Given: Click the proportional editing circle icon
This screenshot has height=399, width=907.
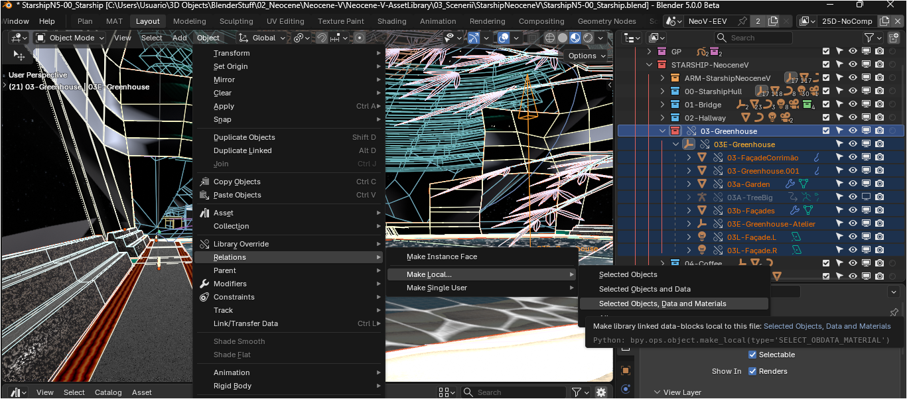Looking at the screenshot, I should click(x=360, y=38).
